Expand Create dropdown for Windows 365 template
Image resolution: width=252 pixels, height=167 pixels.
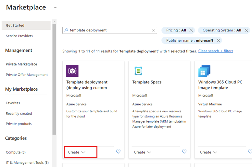(208, 152)
